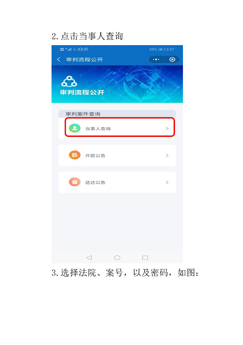Tap the 审判流程公开 title in header
The height and width of the screenshot is (345, 243).
coord(85,60)
